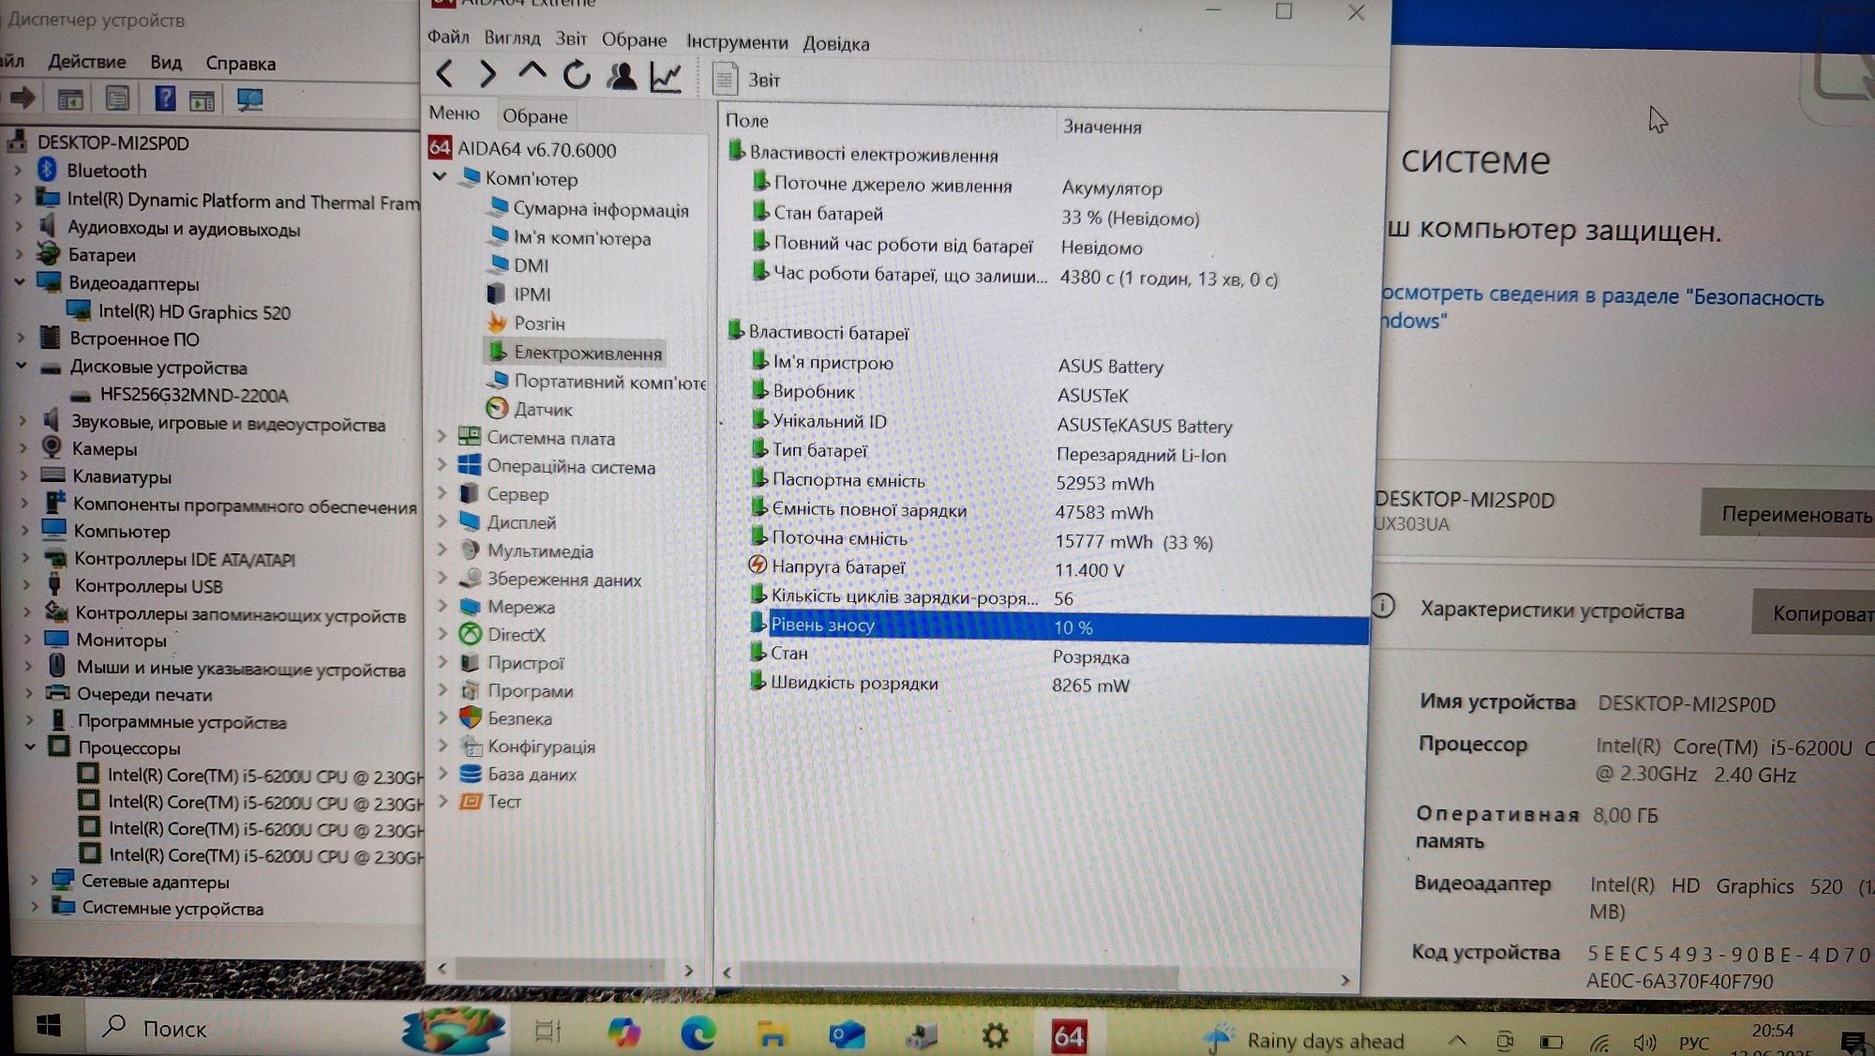Click the AIDA64 Back navigation arrow
Screen dimensions: 1875x1056
click(445, 73)
